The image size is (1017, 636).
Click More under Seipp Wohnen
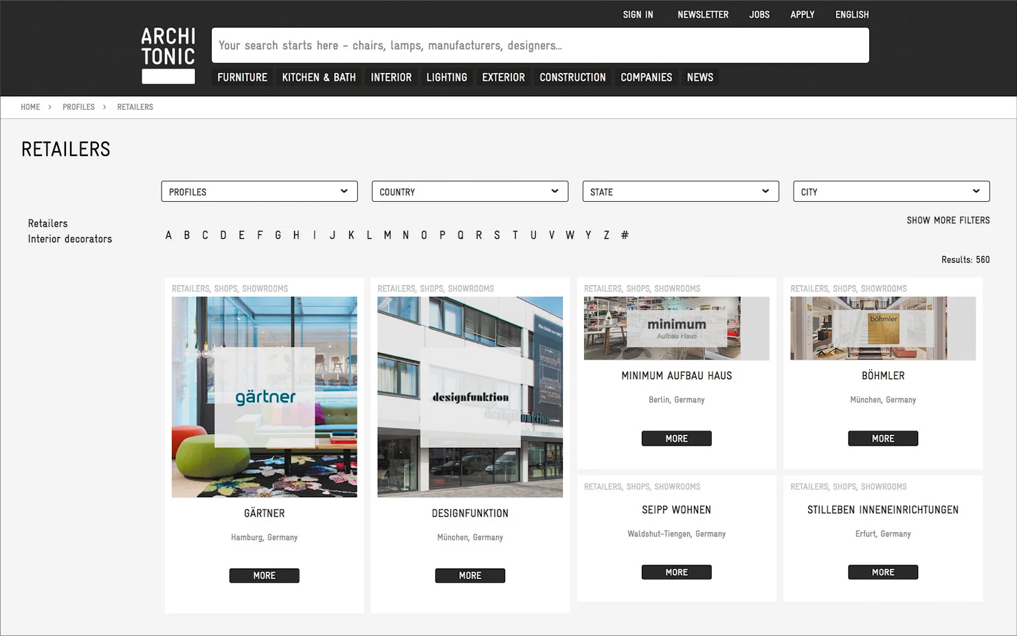(x=677, y=572)
